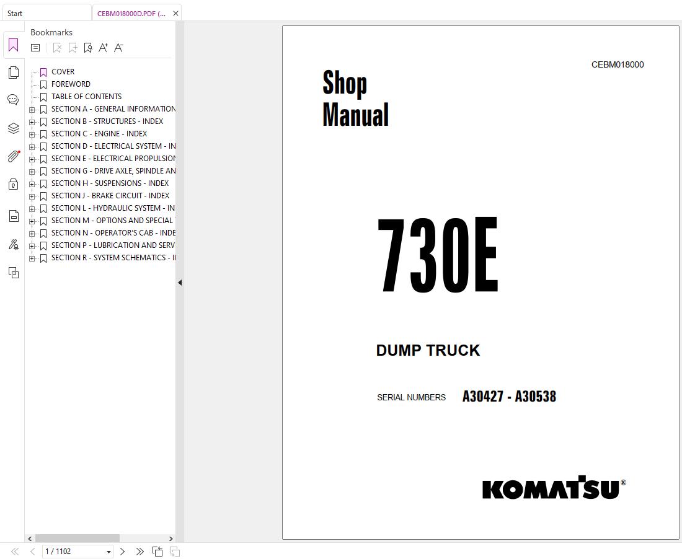682x559 pixels.
Task: Expand SECTION R - SYSTEM SCHEMATICS bookmark
Action: click(x=32, y=258)
